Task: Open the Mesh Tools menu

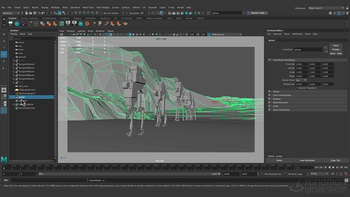Action: click(x=88, y=8)
